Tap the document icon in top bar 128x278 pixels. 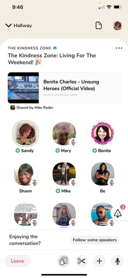[99, 25]
